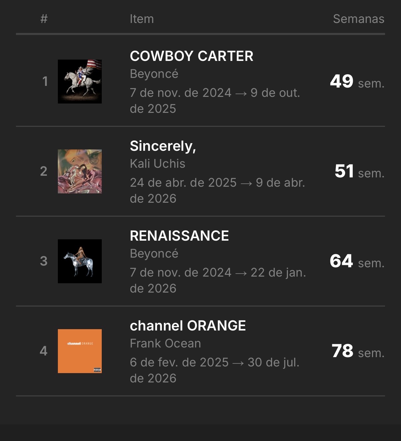This screenshot has height=441, width=401.
Task: Click the COWBOY CARTER title
Action: pyautogui.click(x=192, y=56)
